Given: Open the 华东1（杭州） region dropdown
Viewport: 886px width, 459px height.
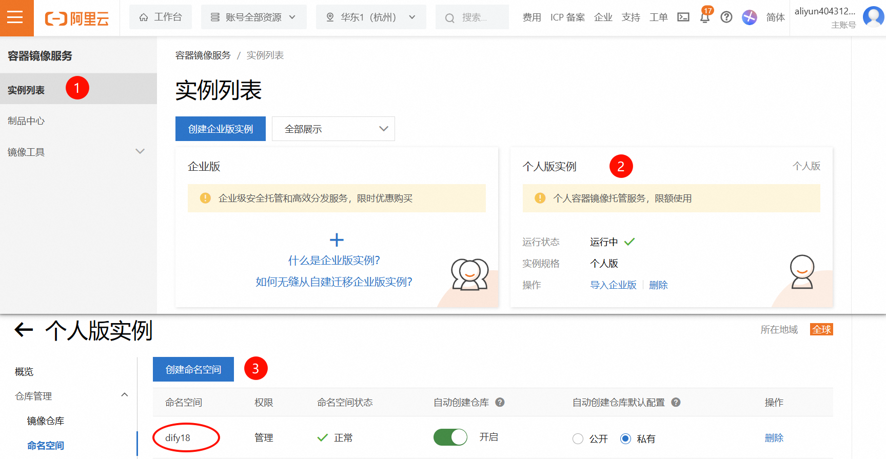Looking at the screenshot, I should [x=371, y=17].
